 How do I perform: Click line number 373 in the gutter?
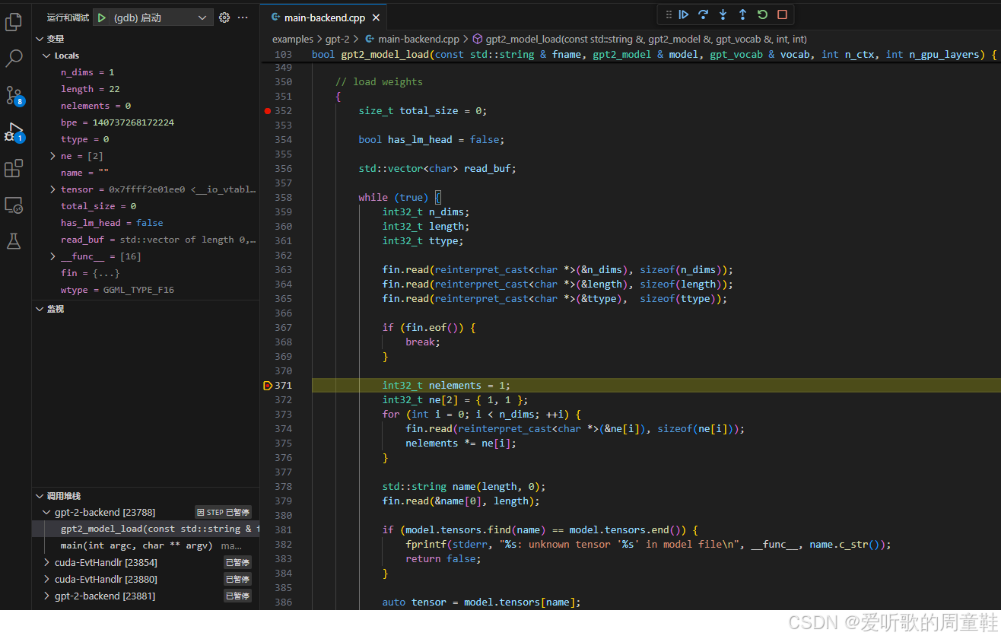click(283, 415)
